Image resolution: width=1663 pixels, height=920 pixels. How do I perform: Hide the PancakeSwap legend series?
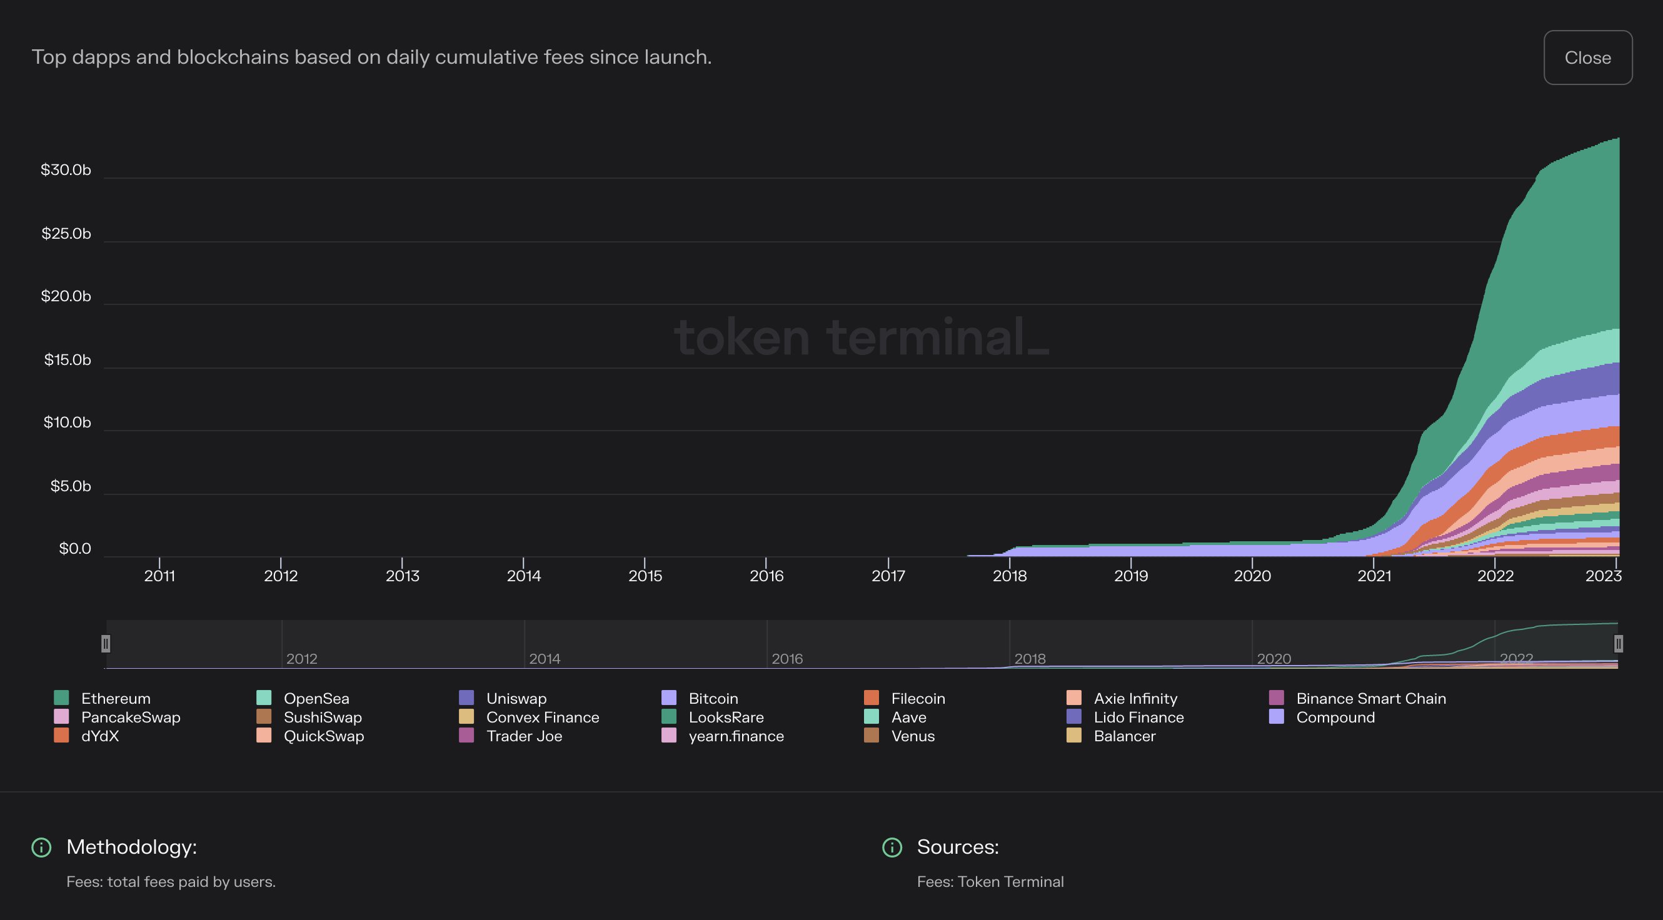point(130,717)
